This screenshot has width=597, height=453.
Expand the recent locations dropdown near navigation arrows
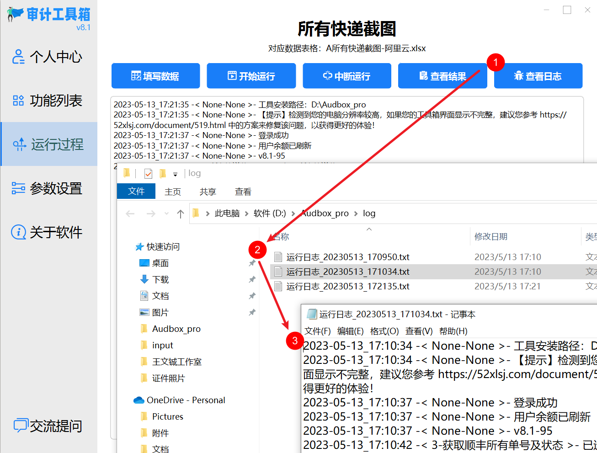coord(166,213)
